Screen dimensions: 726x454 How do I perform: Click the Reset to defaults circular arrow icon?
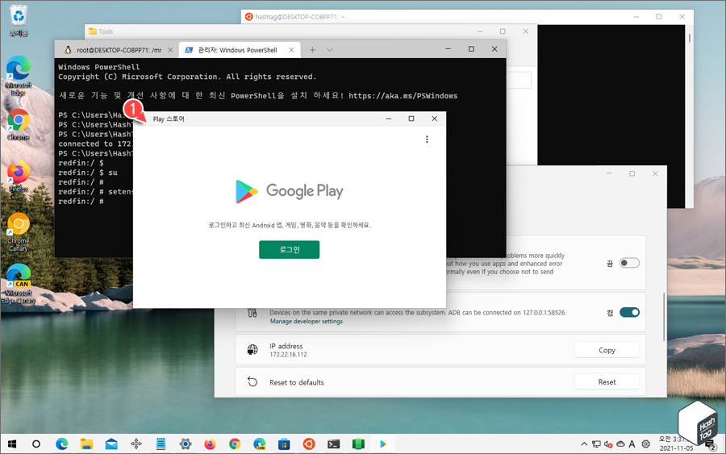pyautogui.click(x=252, y=381)
